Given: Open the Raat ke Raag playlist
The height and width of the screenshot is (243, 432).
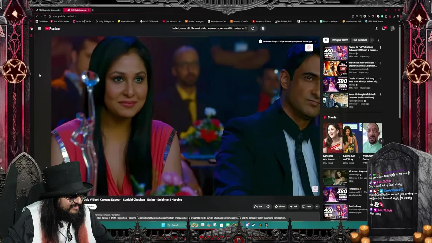Looking at the screenshot, I should [335, 212].
